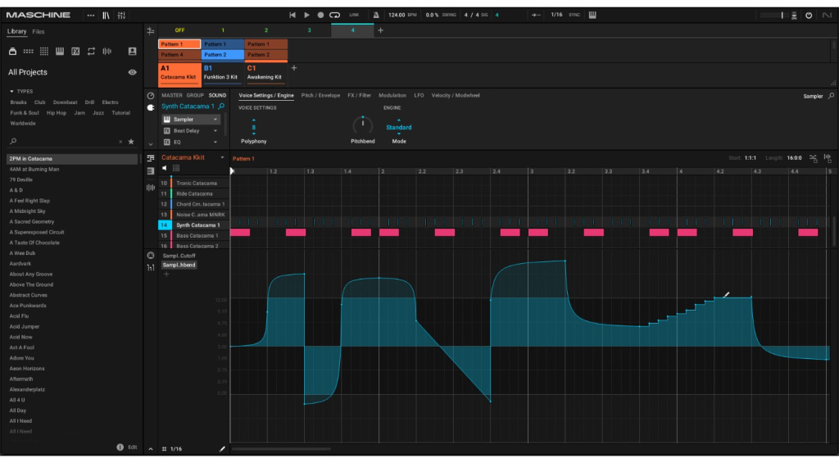This screenshot has width=839, height=463.
Task: Open the three-dots main menu in header
Action: 90,16
